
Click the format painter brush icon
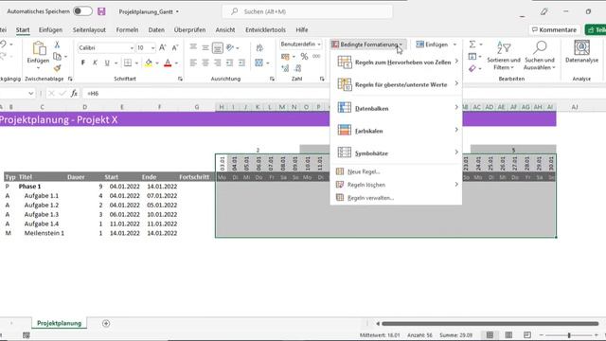[57, 68]
